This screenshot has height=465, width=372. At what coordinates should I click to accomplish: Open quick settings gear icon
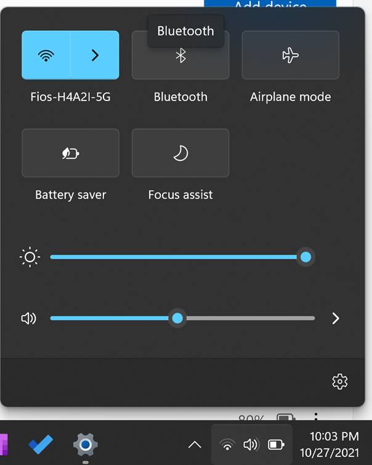point(339,382)
